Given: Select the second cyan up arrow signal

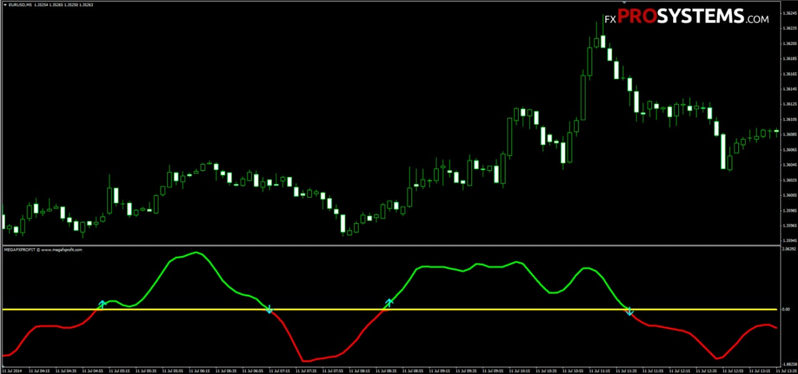Looking at the screenshot, I should 389,303.
